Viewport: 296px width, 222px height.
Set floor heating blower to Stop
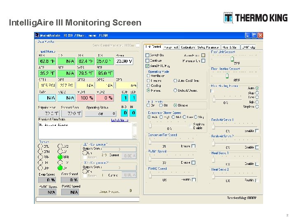tap(257, 92)
